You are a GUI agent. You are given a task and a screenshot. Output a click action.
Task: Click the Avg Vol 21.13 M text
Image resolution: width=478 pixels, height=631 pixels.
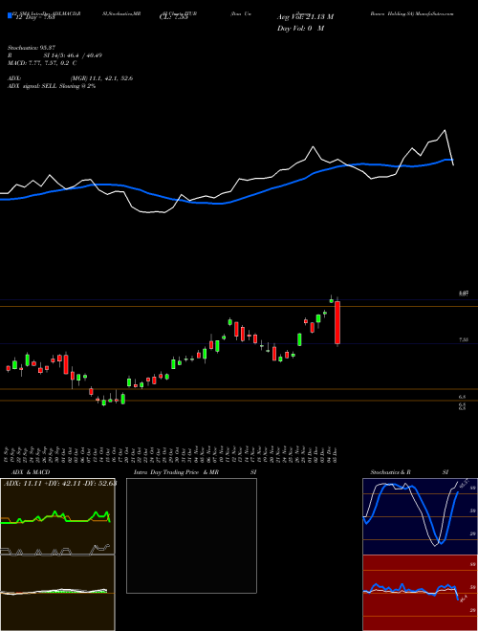pyautogui.click(x=305, y=17)
